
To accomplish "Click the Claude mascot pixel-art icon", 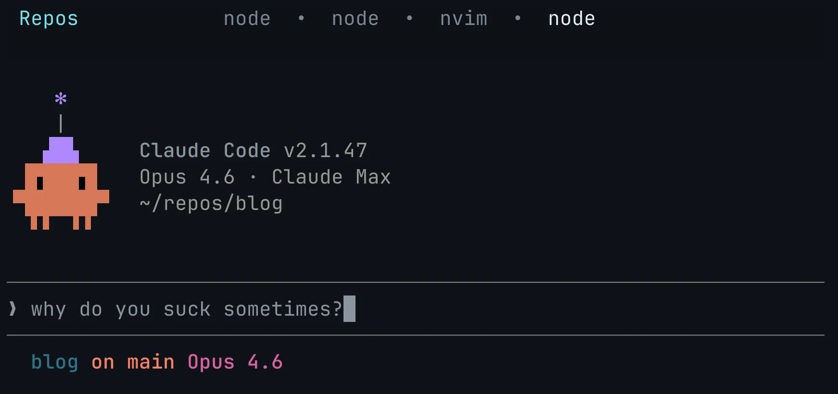I will [x=60, y=192].
